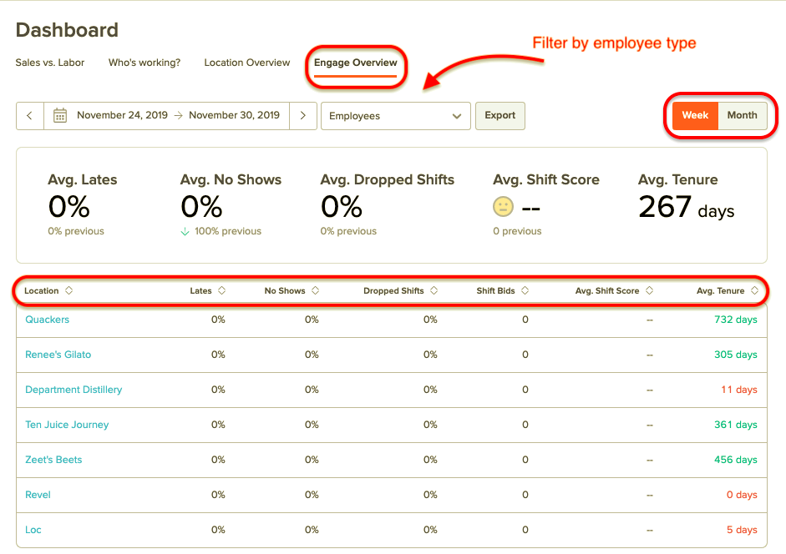The image size is (786, 554).
Task: Sort by No Shows column sort icon
Action: 316,291
